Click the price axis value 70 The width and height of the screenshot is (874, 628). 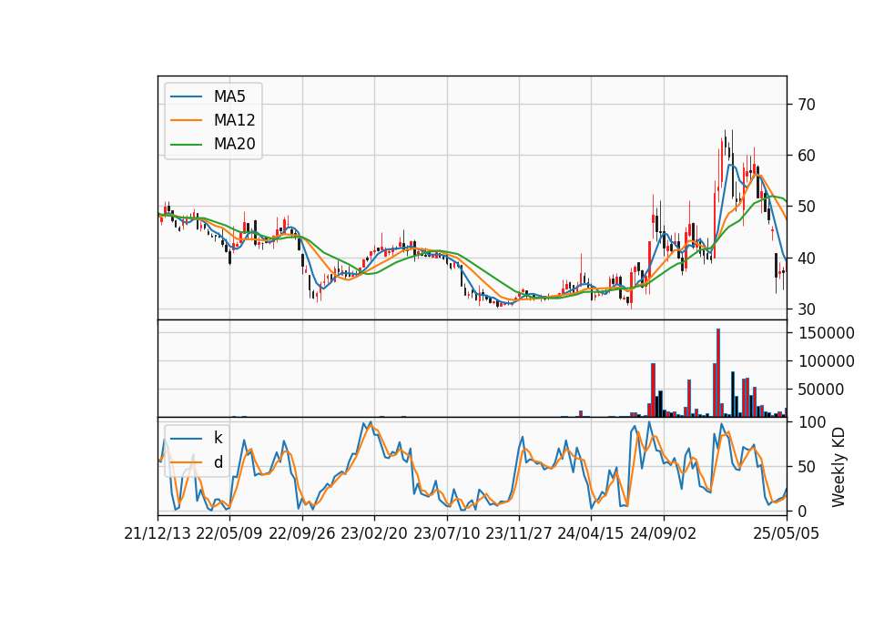[x=807, y=104]
